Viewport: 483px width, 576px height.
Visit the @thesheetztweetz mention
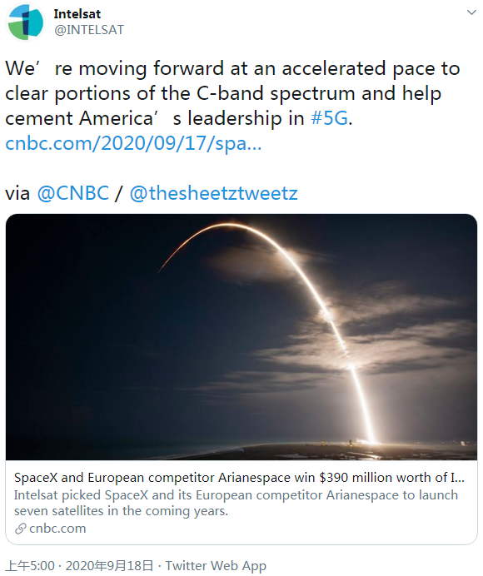pos(213,193)
